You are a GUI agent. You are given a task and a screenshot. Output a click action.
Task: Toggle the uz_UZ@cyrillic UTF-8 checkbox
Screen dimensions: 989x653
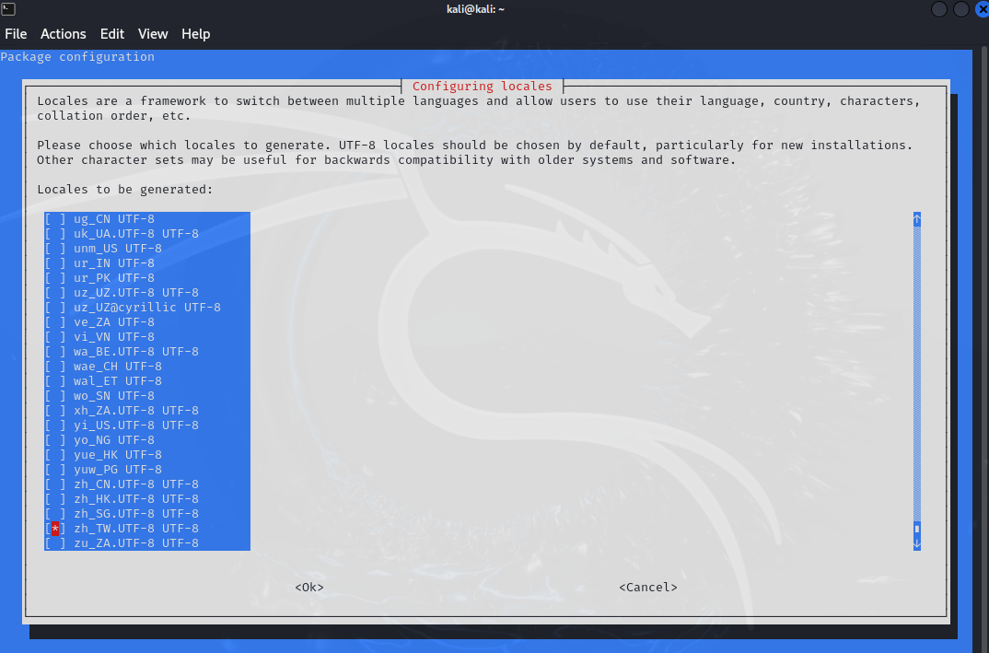(55, 308)
